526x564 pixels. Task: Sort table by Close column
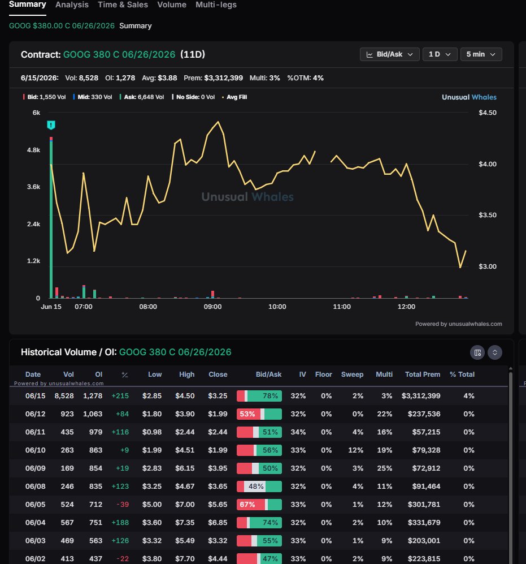pos(218,374)
